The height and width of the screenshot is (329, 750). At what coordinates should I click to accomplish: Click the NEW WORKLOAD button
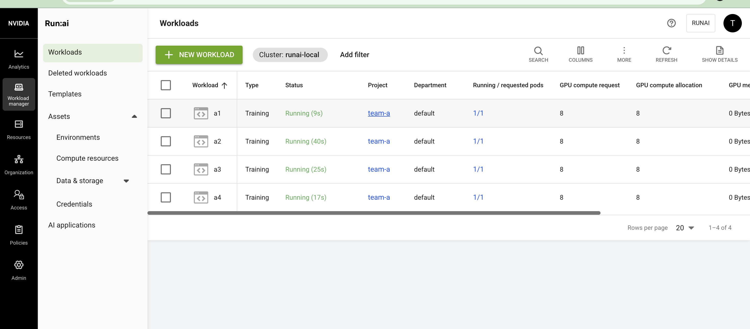click(199, 55)
